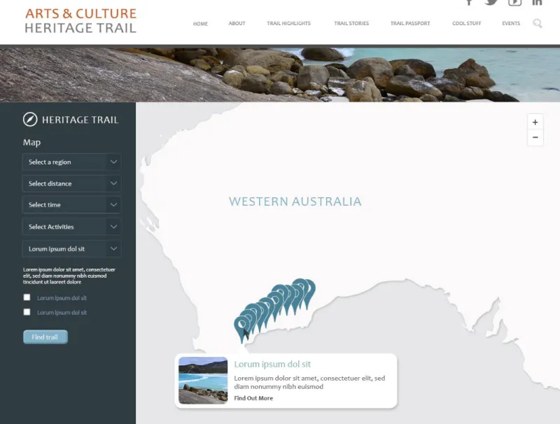Click the Heritage Trail compass icon
Screen dimensions: 560x424
pyautogui.click(x=30, y=119)
